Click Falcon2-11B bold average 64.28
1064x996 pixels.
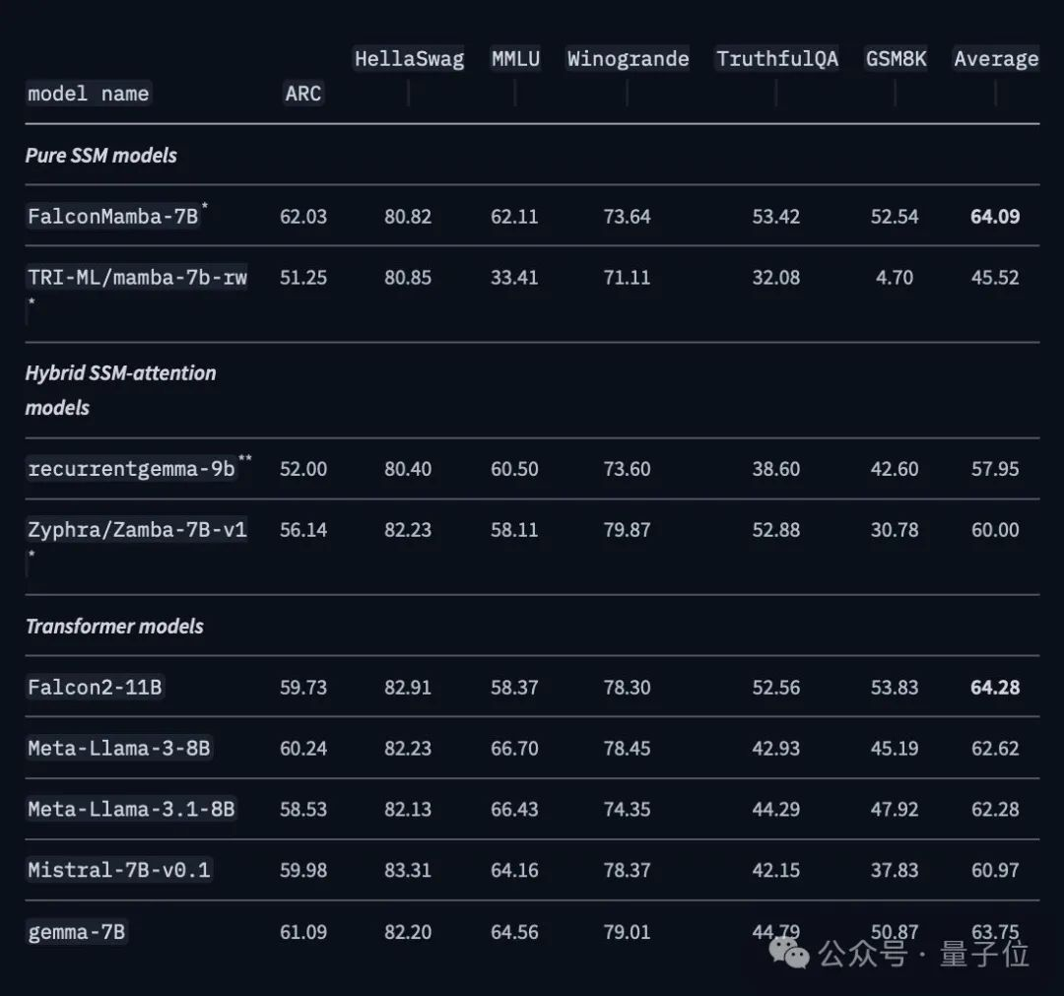coord(995,688)
